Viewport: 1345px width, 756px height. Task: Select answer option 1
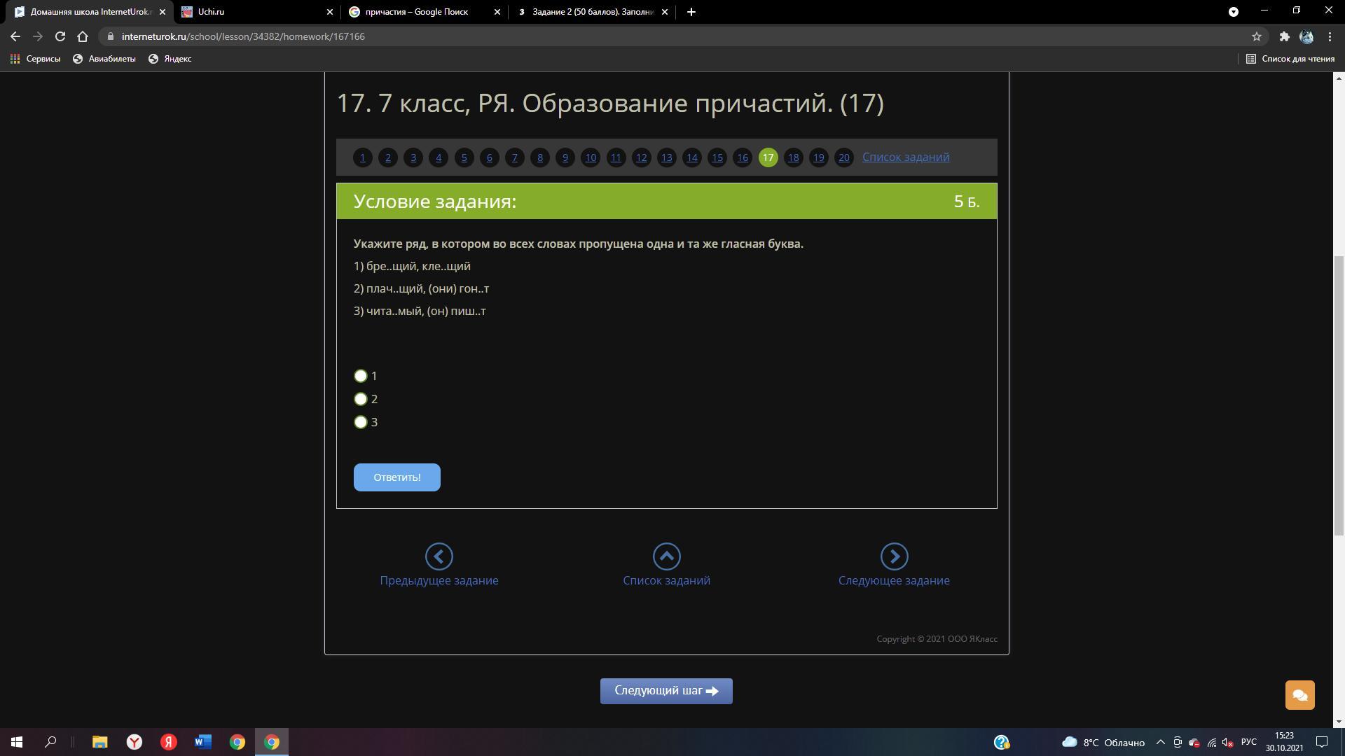pos(361,376)
